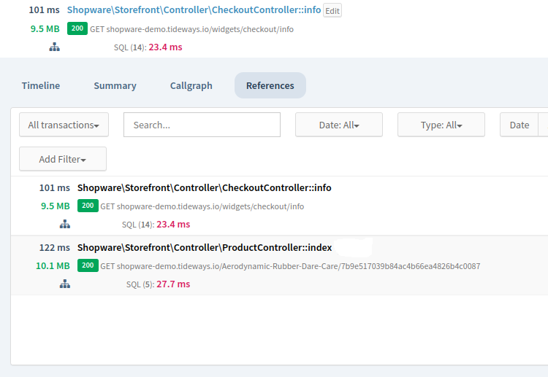Click the 200 badge in the checkout/info list row

point(88,206)
